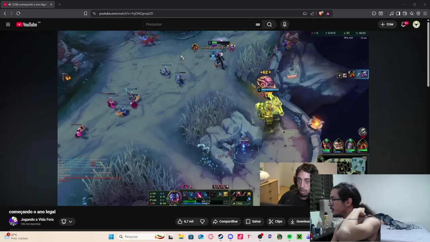Open Brave VPN shield icon
Screen dimensions: 430x242
(x=418, y=13)
